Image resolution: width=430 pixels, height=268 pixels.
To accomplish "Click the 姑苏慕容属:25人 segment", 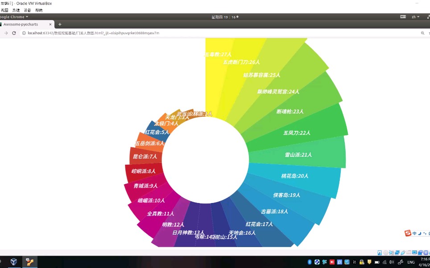I will 261,75.
